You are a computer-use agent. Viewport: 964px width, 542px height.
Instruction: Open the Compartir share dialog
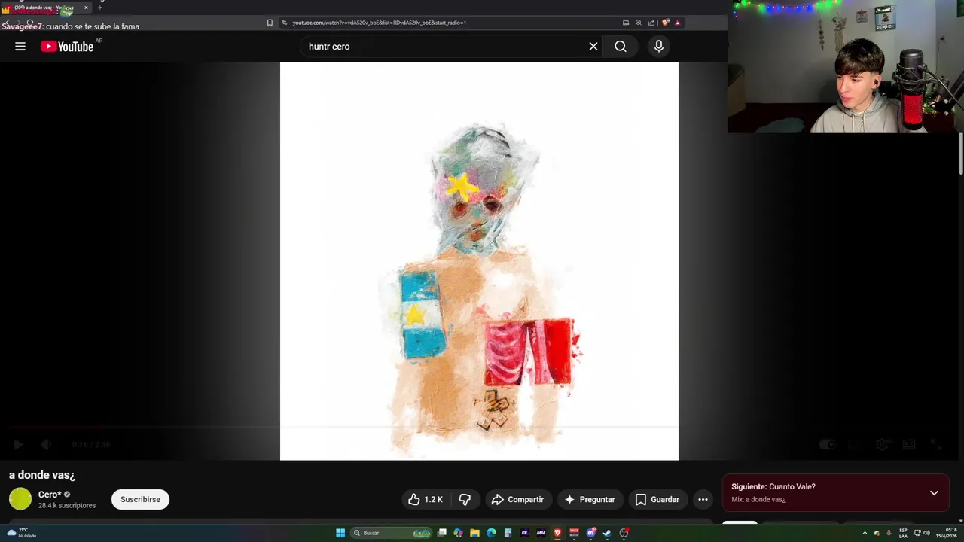point(517,499)
